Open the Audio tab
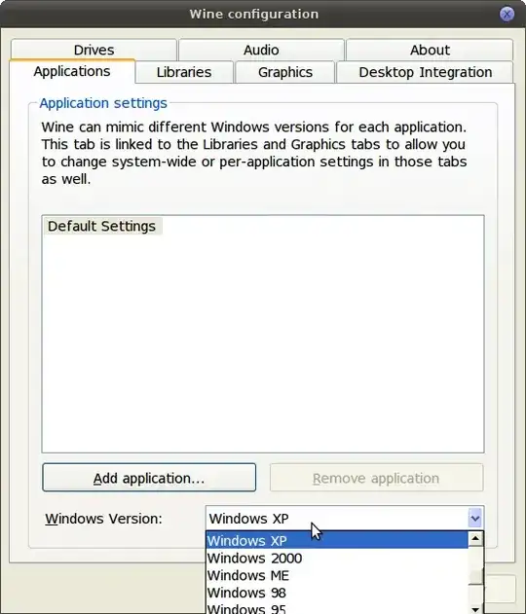The height and width of the screenshot is (614, 526). tap(261, 50)
